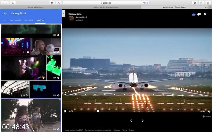Open the 0:14 glass roof video thumbnail
Image resolution: width=212 pixels, height=132 pixels.
(15, 89)
